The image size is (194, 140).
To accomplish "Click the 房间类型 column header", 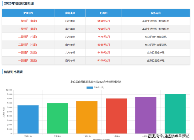I will 70,13.
